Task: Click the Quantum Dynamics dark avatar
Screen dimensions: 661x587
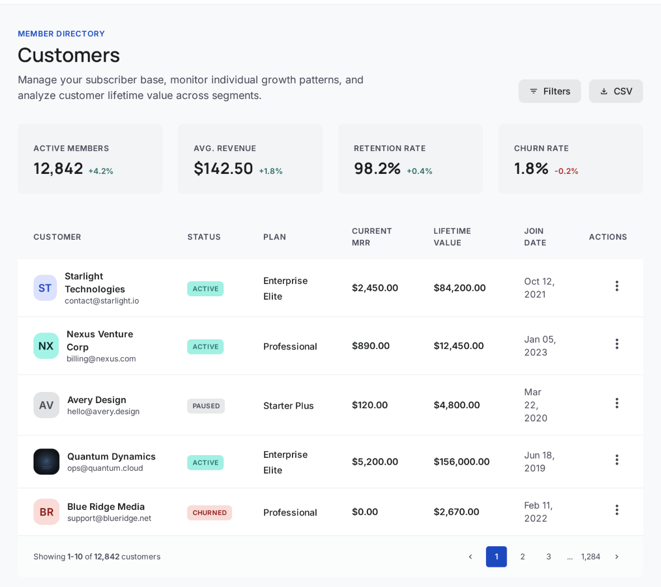Action: 46,462
